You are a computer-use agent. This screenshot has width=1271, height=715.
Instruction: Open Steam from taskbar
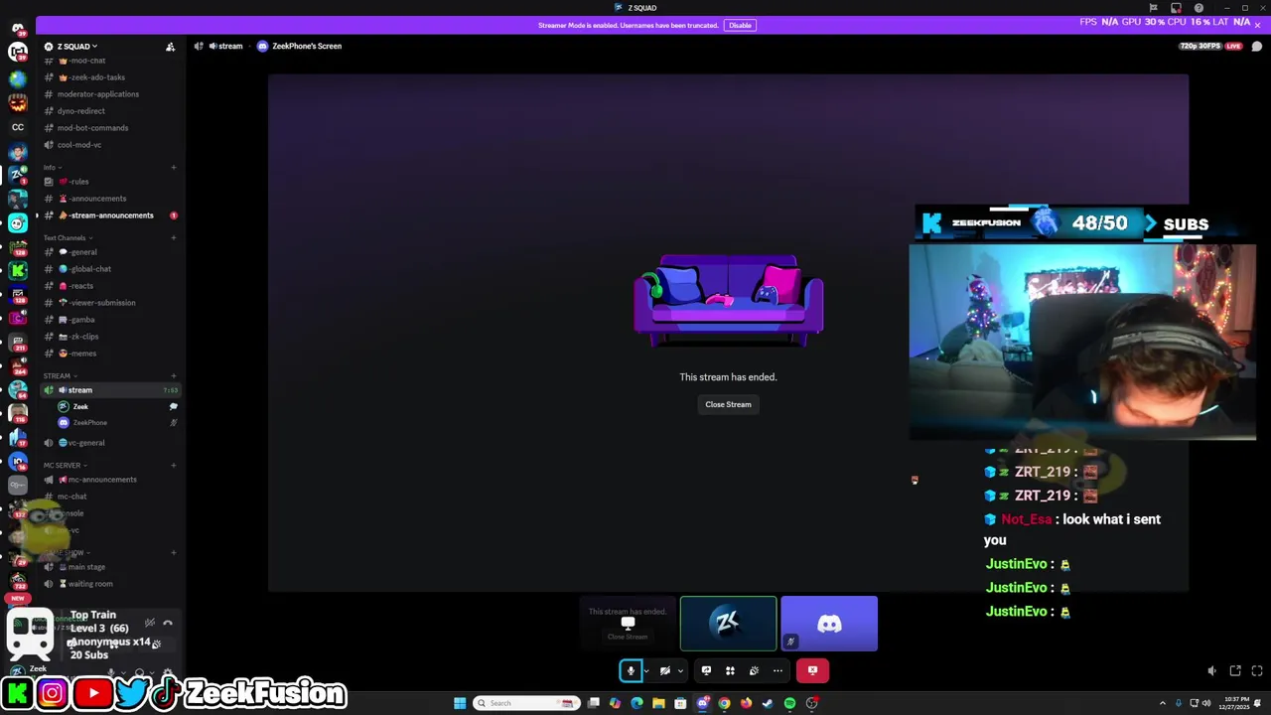(768, 703)
